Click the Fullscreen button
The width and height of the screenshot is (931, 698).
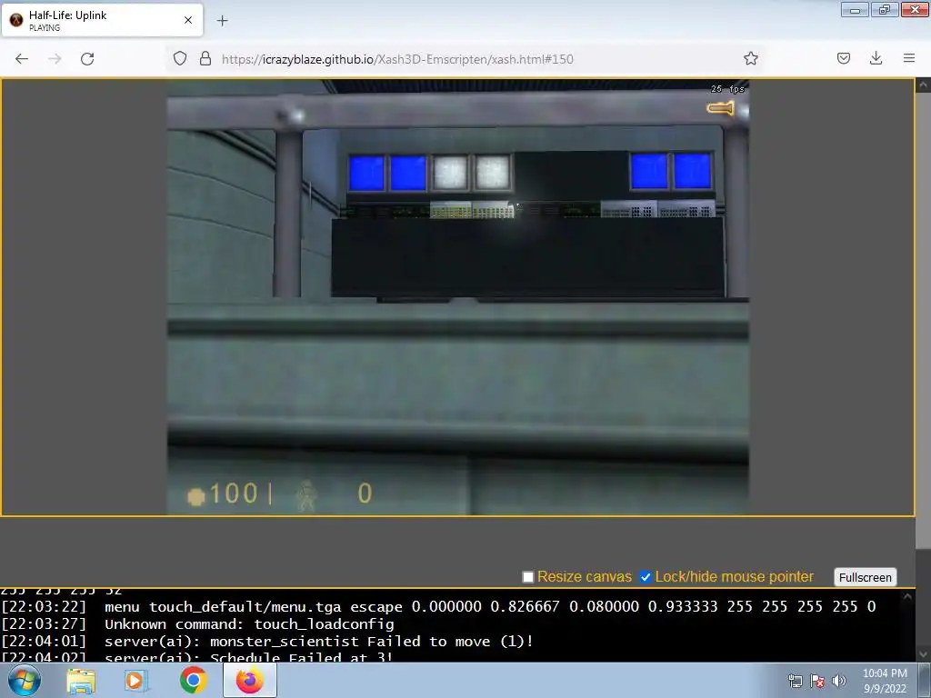click(x=866, y=577)
